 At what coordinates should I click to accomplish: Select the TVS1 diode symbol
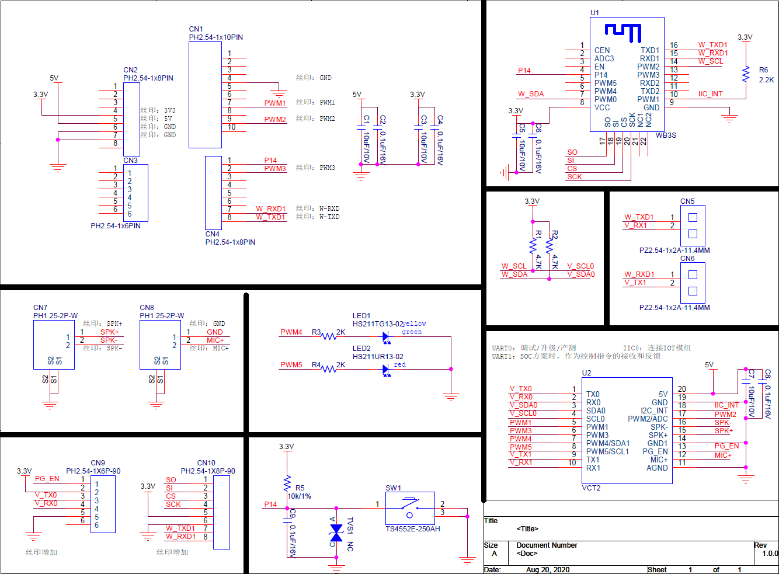click(x=336, y=532)
